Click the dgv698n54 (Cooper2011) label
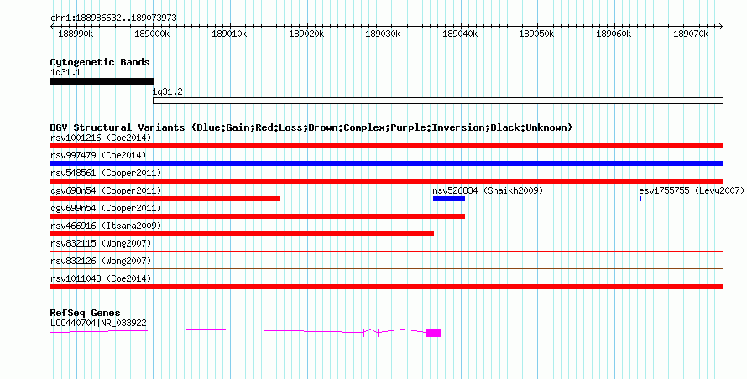This screenshot has height=379, width=747. pyautogui.click(x=106, y=190)
